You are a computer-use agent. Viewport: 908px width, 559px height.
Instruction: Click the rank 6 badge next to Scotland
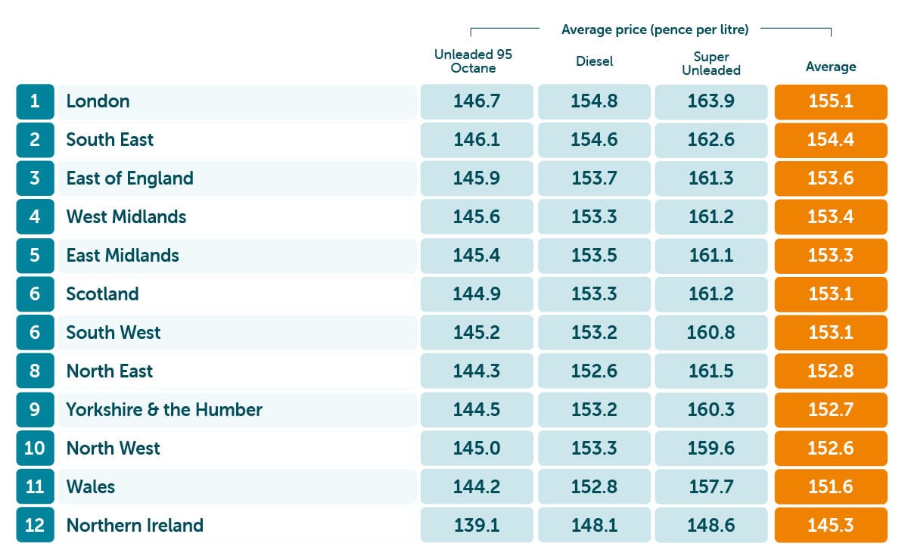coord(35,294)
